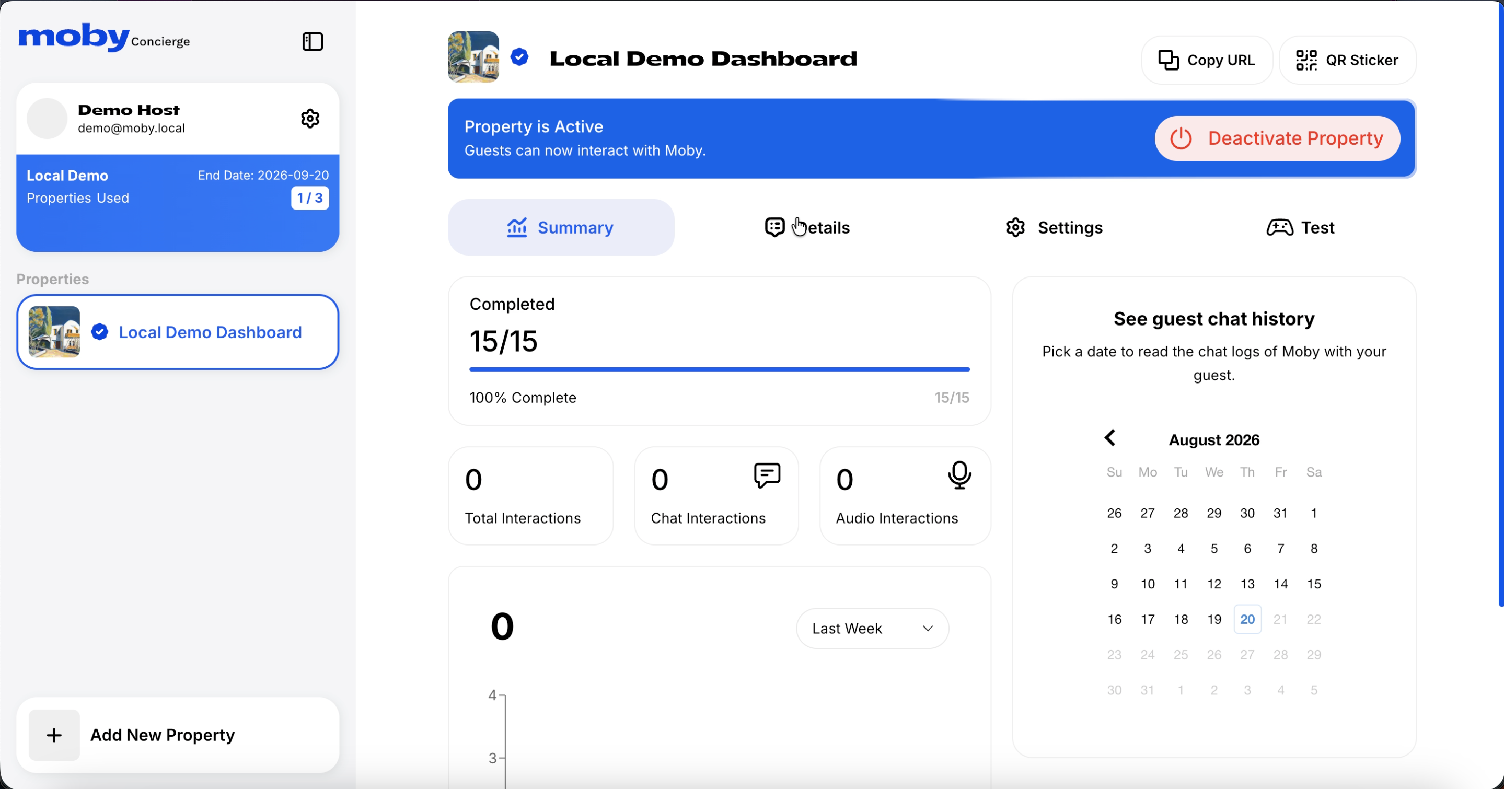Click the Local Demo Dashboard page title
This screenshot has width=1504, height=789.
point(703,59)
